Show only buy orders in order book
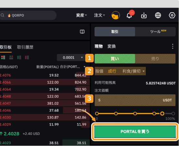179x146 pixels. point(19,57)
